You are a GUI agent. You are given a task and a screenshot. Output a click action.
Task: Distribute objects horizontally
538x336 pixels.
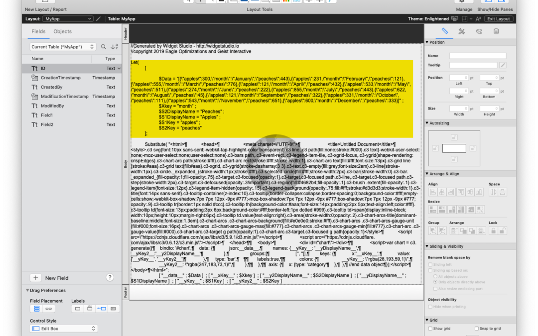click(x=493, y=192)
